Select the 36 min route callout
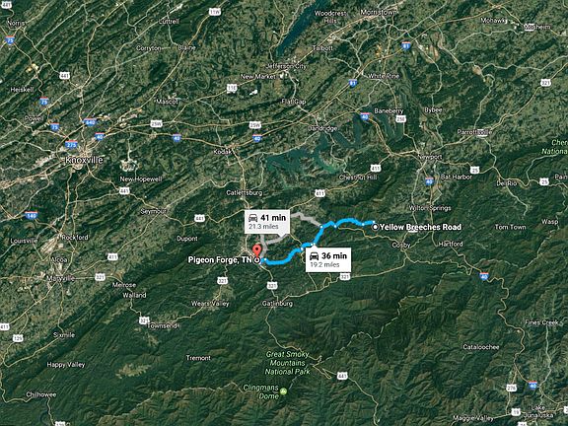The height and width of the screenshot is (426, 568). (x=327, y=259)
